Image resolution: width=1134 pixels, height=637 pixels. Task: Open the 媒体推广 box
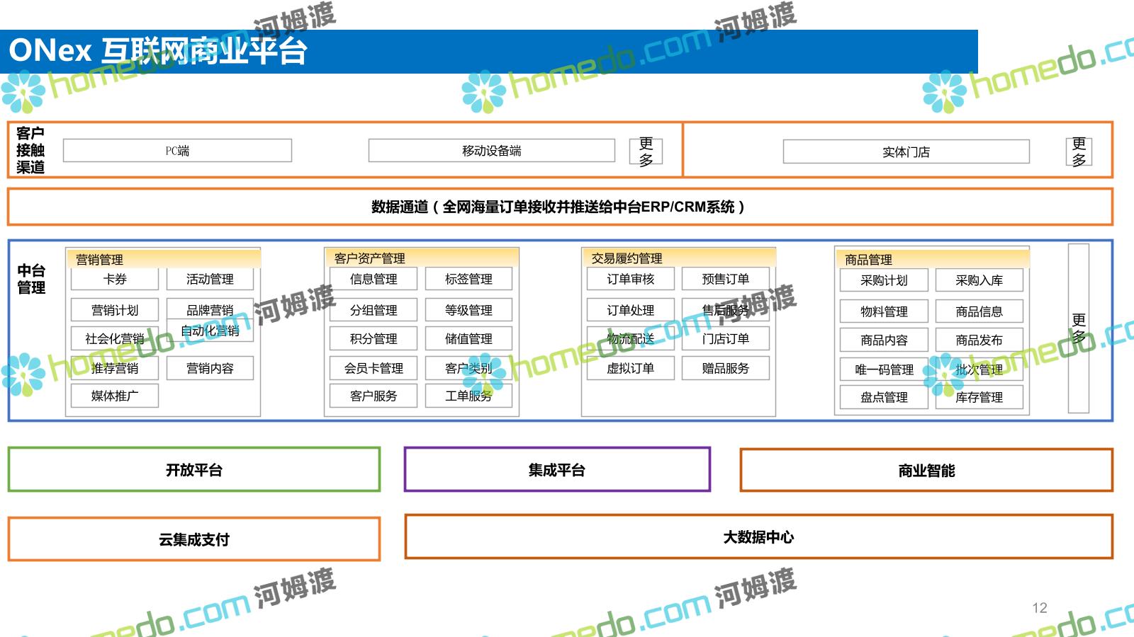(115, 396)
